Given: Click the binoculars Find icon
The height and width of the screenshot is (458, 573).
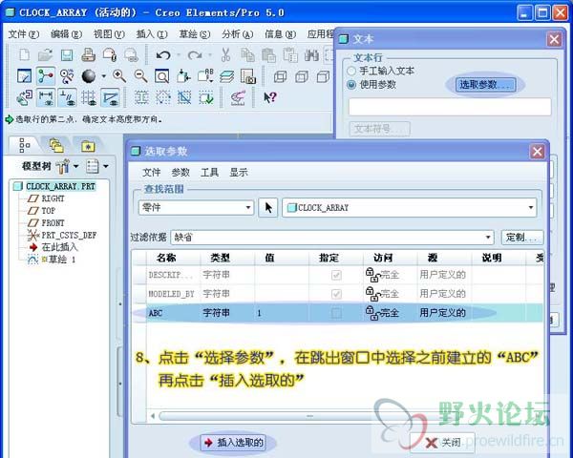Looking at the screenshot, I should coord(311,55).
